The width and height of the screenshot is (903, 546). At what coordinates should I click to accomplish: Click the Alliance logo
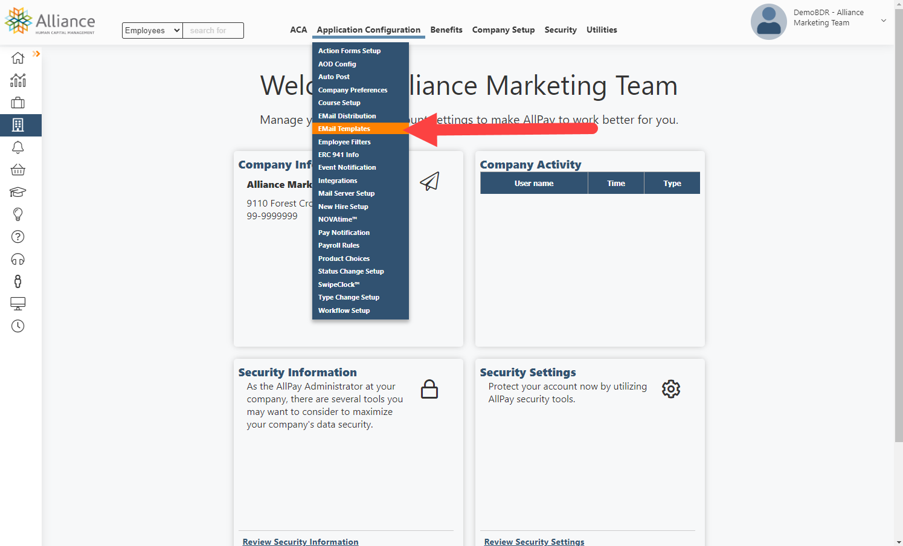pos(50,21)
